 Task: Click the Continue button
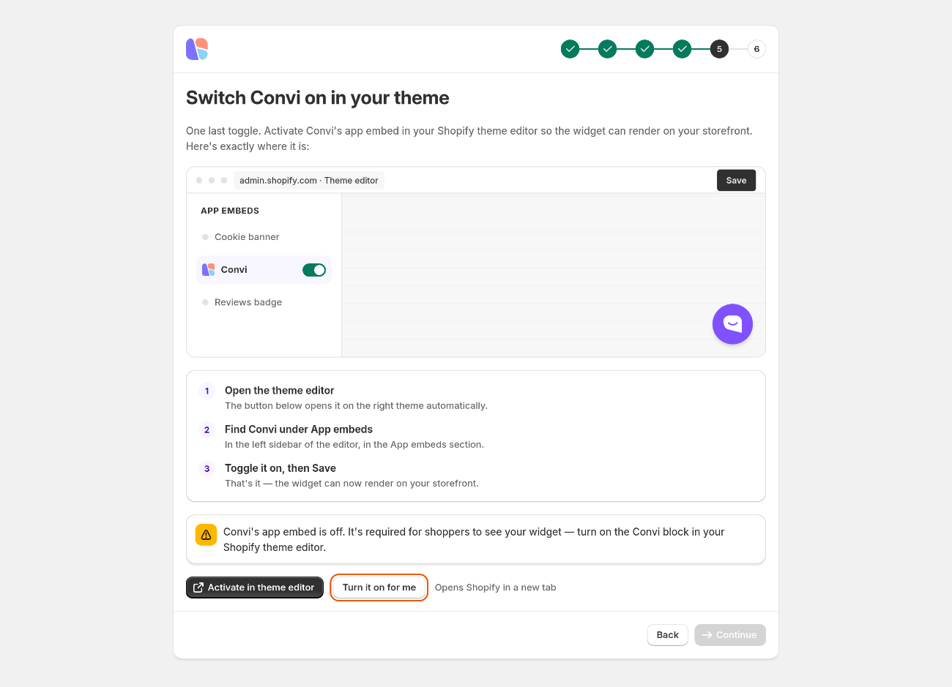click(730, 635)
